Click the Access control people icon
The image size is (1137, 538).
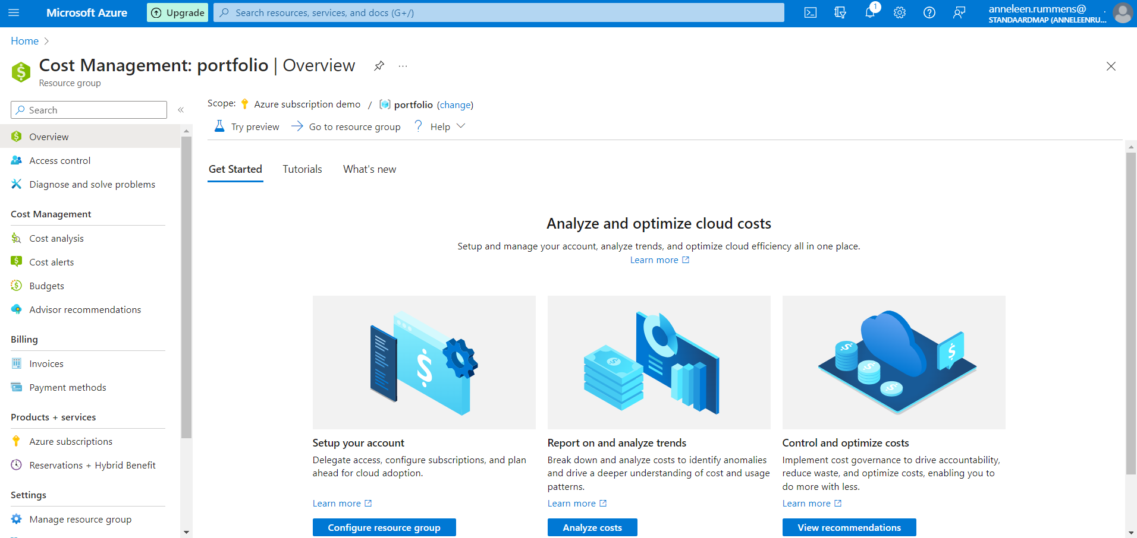pyautogui.click(x=17, y=160)
